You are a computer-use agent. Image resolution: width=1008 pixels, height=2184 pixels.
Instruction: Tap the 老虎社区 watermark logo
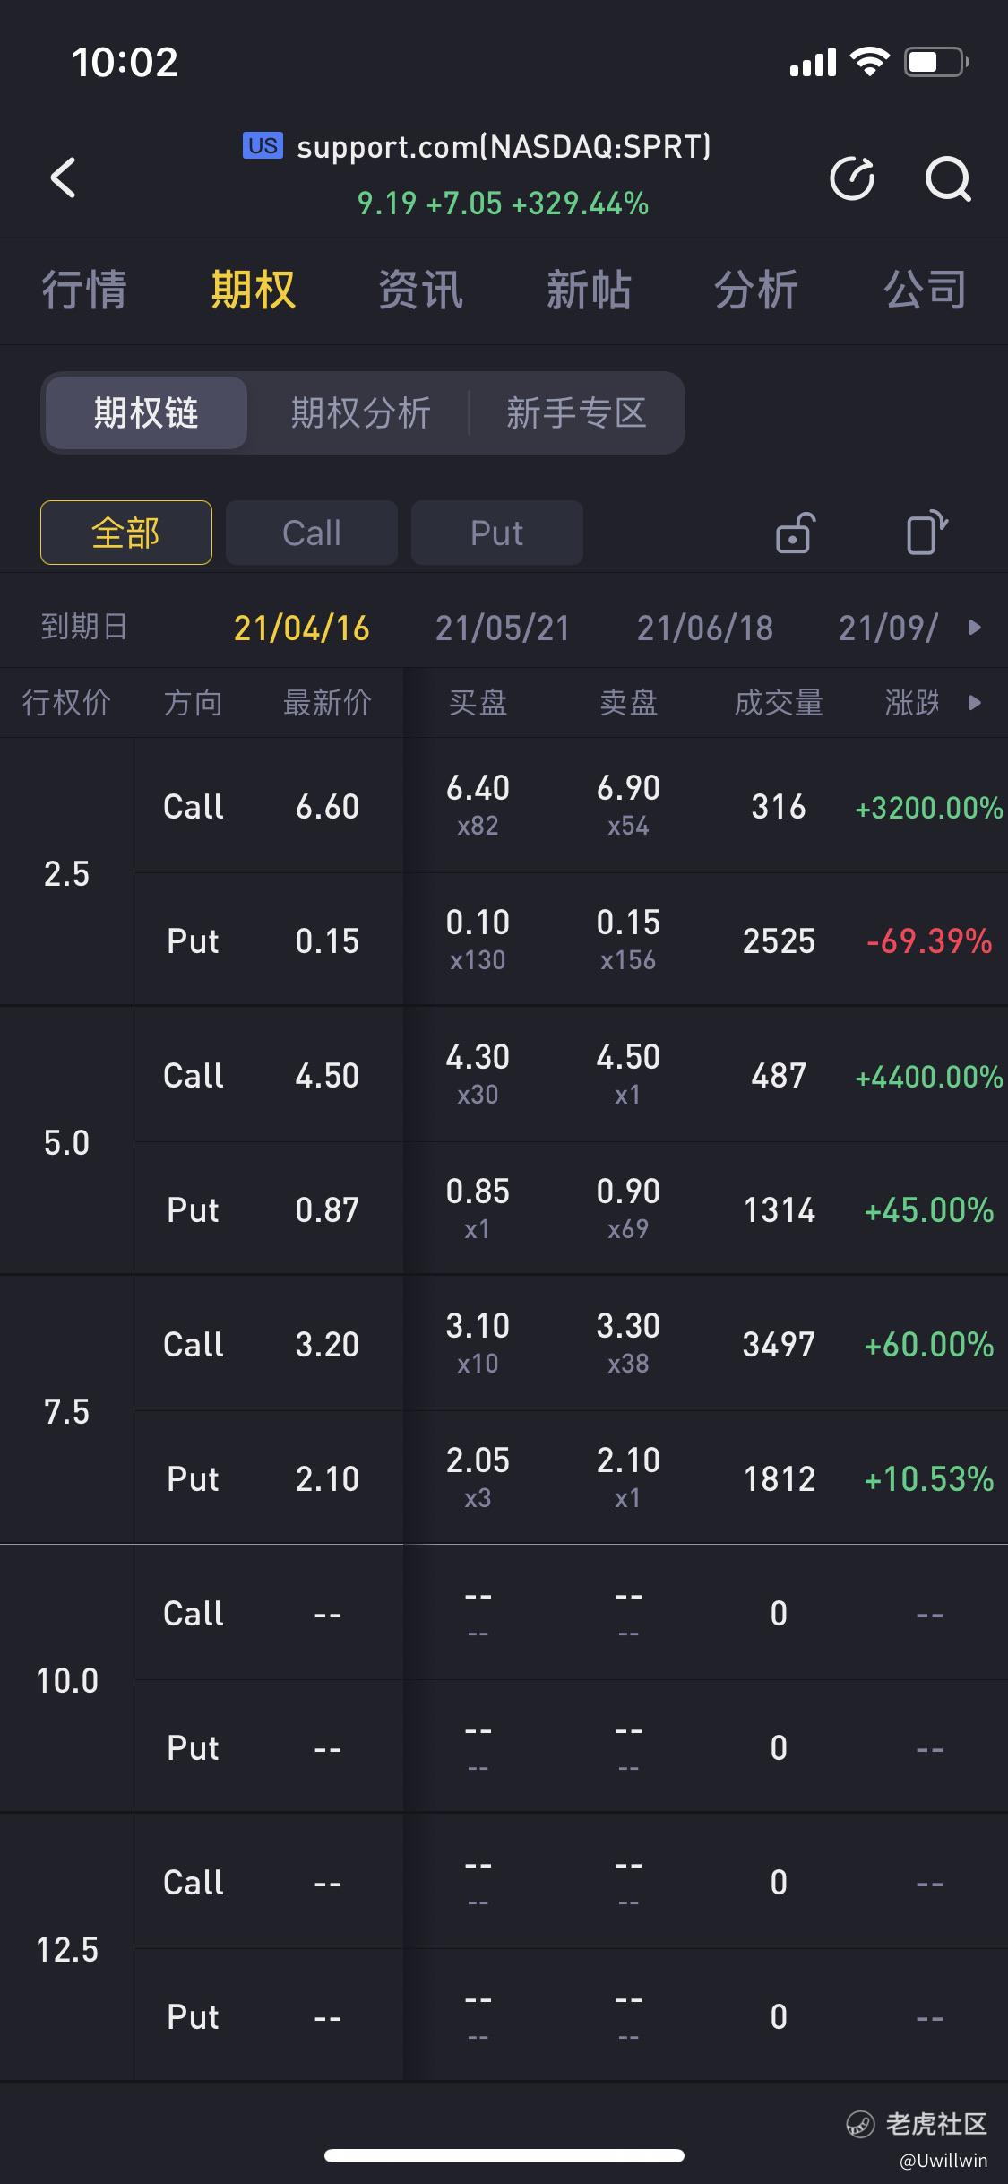tap(917, 2123)
